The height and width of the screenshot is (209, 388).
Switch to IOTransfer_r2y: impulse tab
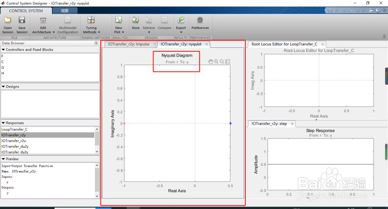click(x=129, y=44)
